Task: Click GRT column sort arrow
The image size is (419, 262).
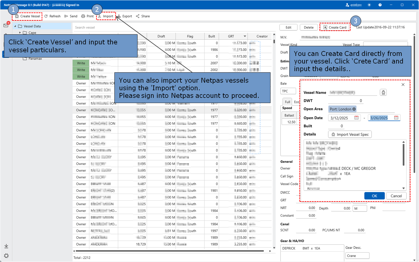Action: coord(245,36)
